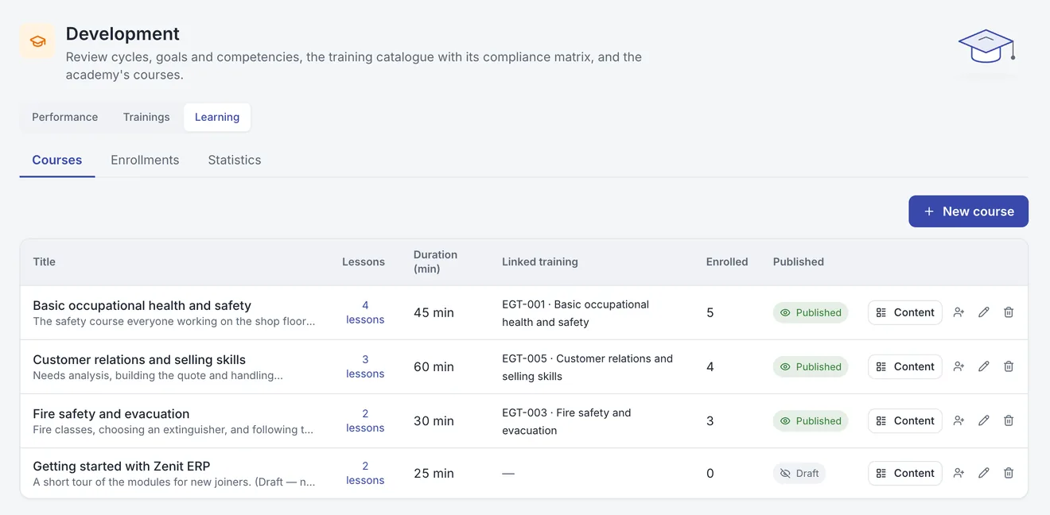Toggle Published status of Fire safety course

pos(811,420)
